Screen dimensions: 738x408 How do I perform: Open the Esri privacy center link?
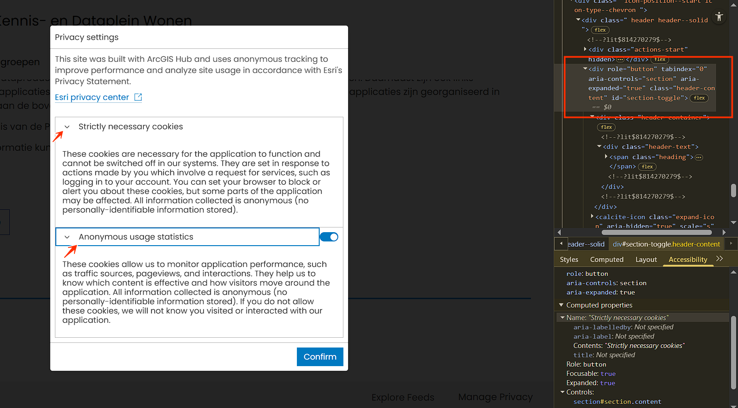click(x=92, y=97)
